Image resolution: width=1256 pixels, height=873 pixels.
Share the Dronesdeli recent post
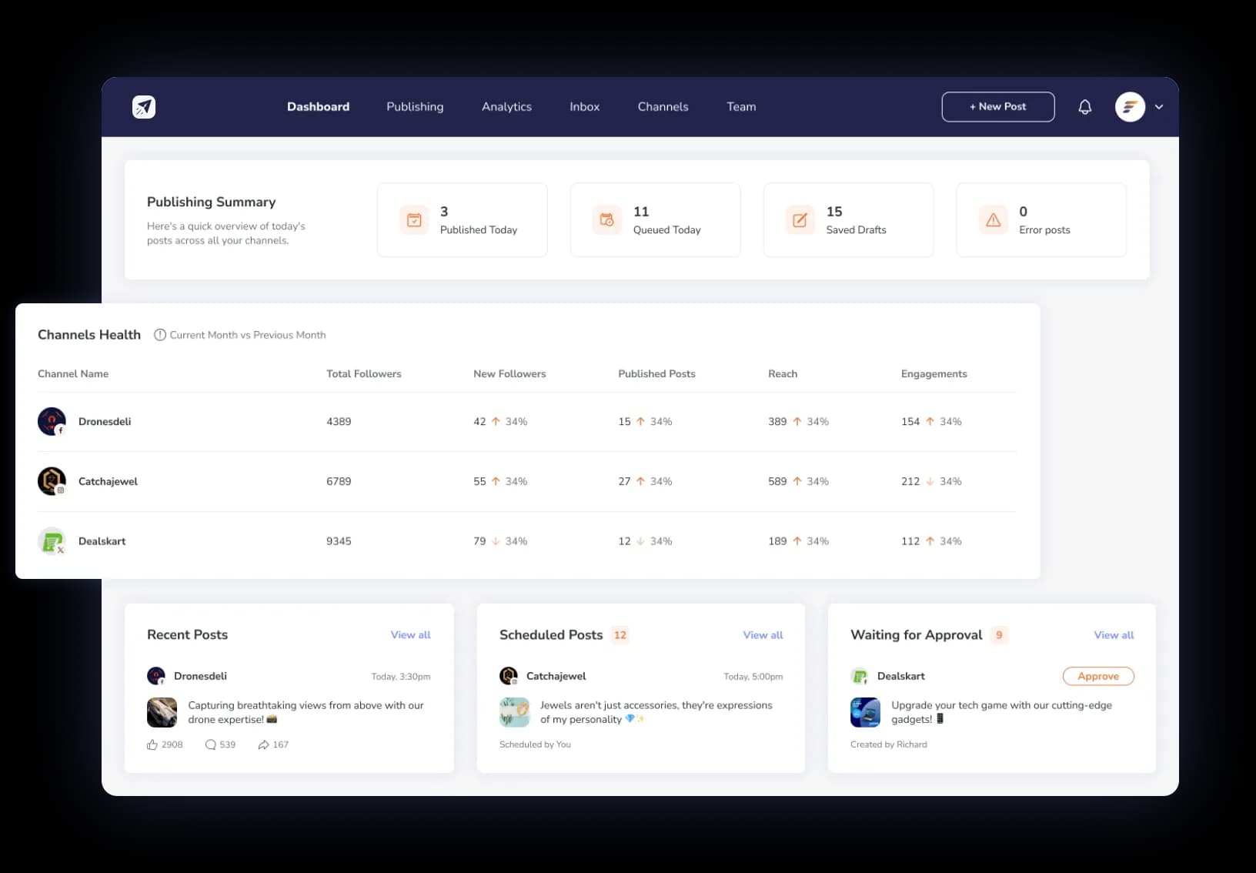point(263,744)
